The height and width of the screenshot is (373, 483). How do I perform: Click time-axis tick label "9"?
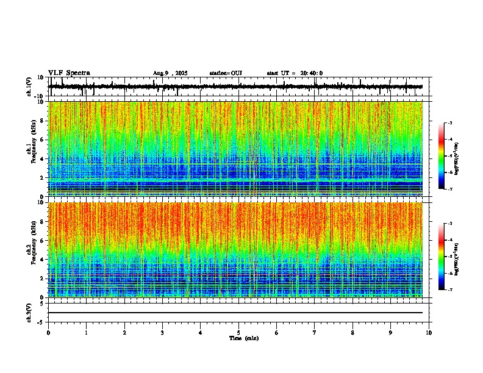[x=390, y=333]
